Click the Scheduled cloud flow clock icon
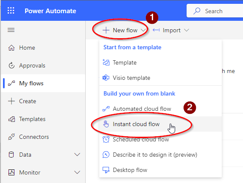 (106, 139)
